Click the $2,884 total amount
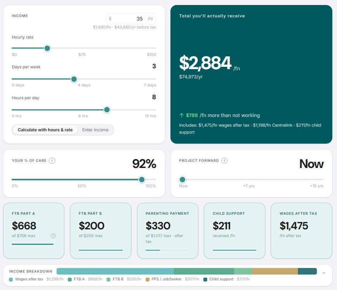The width and height of the screenshot is (337, 290). [x=205, y=63]
